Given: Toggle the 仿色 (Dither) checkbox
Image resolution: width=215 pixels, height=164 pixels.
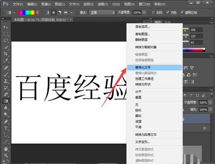Looking at the screenshot, I should pos(167,13).
